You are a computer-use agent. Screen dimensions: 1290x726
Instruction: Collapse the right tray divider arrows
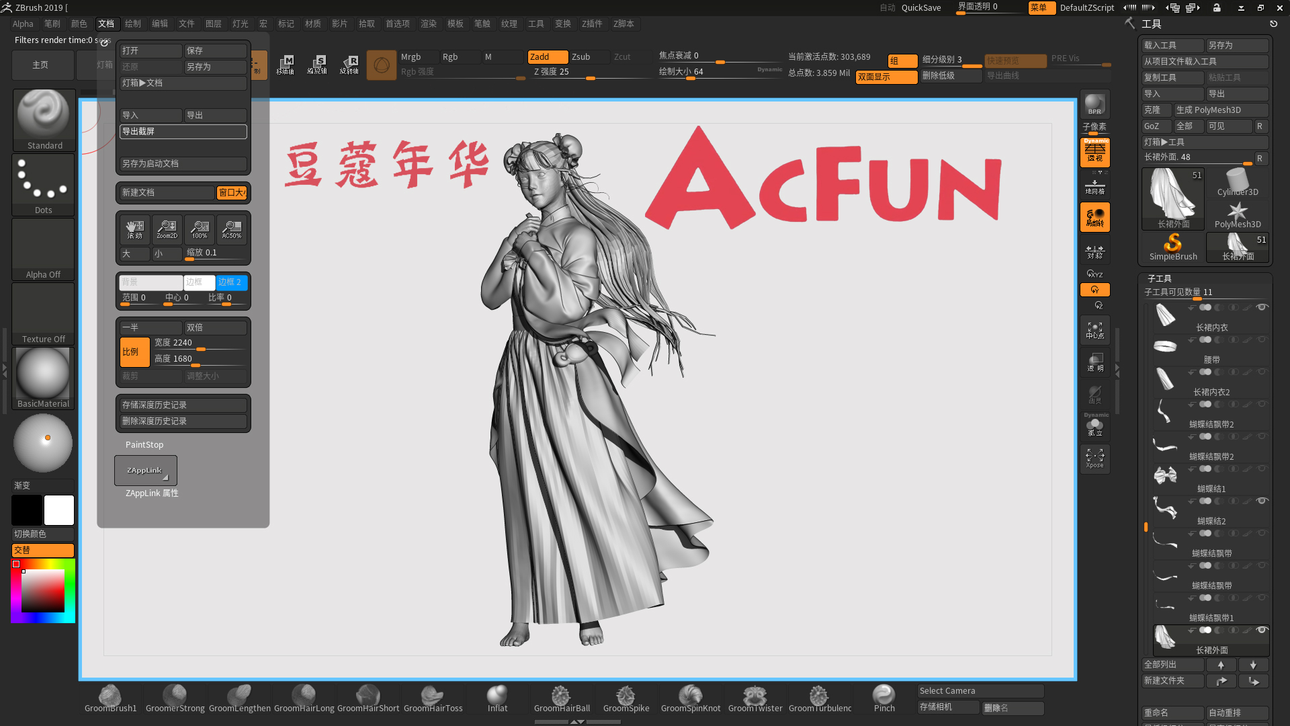click(1117, 370)
